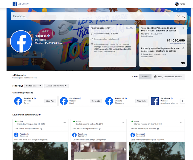Click the location pin icon in Page transparency
The height and width of the screenshot is (160, 193).
[x=92, y=44]
